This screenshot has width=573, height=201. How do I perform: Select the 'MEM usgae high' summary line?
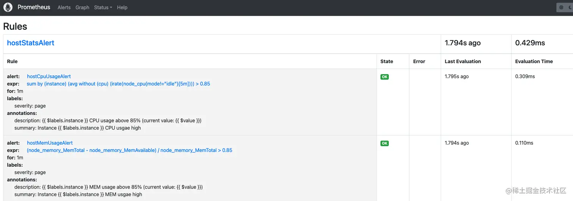pos(78,194)
